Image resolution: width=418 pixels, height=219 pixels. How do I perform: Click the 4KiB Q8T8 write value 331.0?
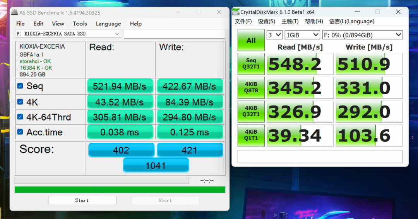pyautogui.click(x=369, y=88)
